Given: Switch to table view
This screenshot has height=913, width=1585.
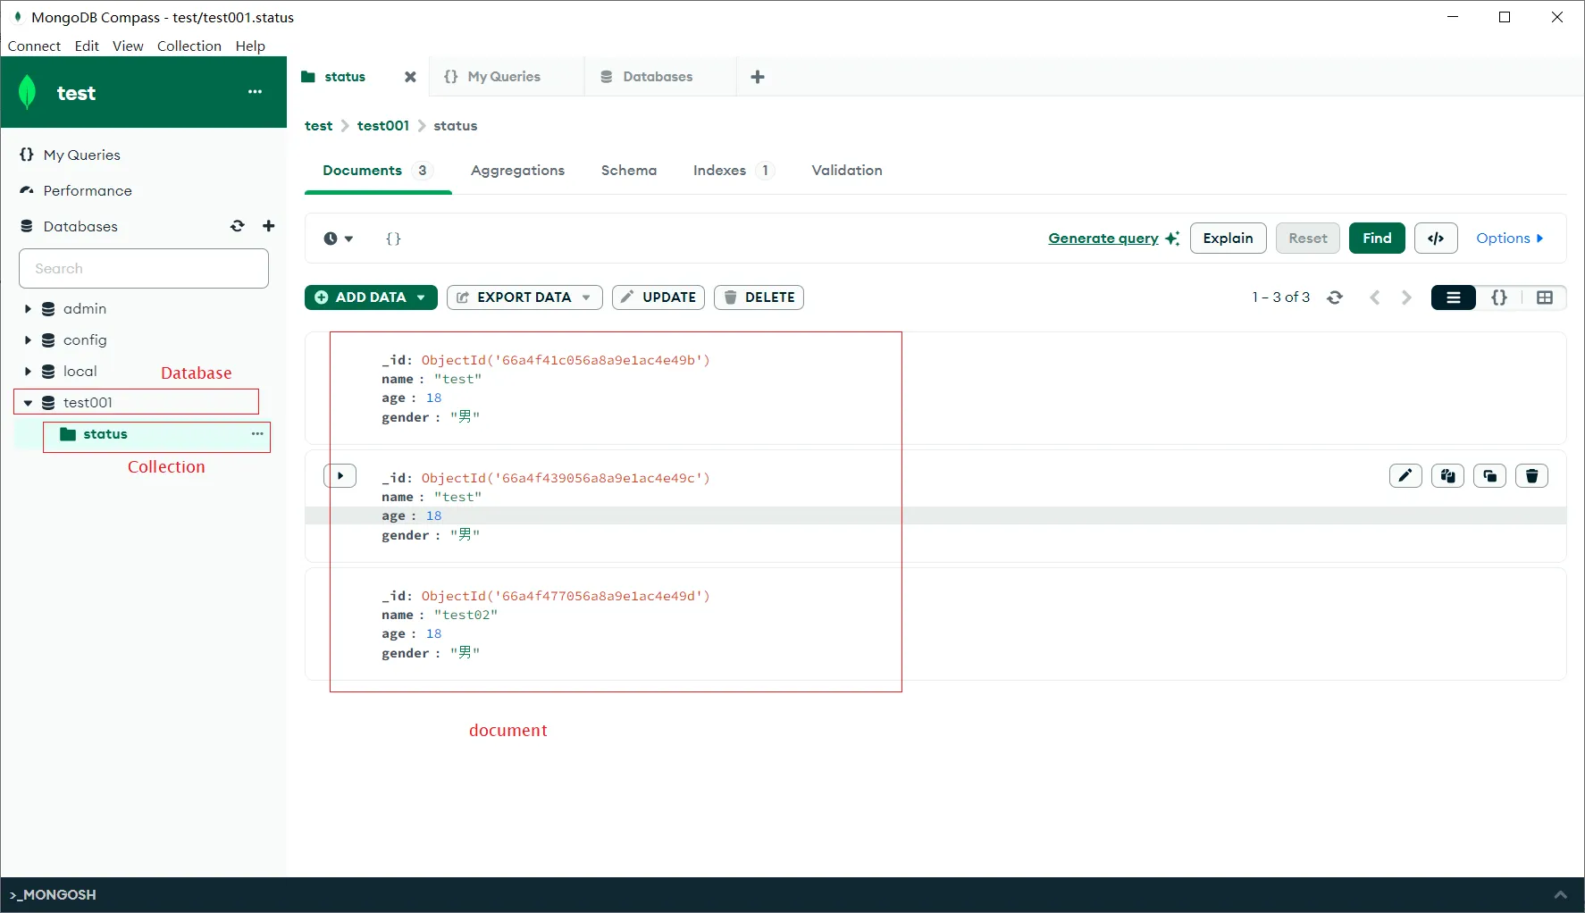Looking at the screenshot, I should pyautogui.click(x=1545, y=297).
